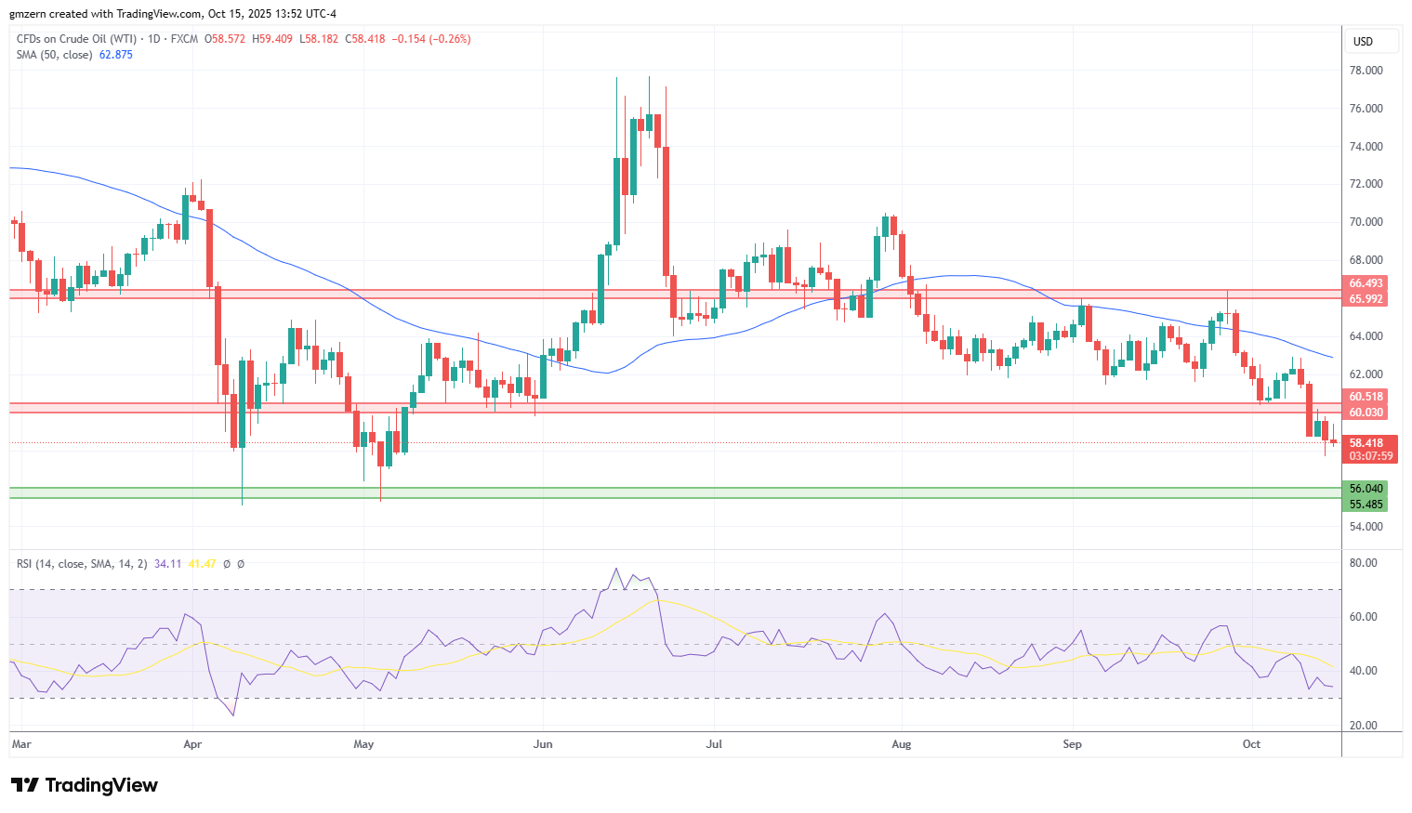Viewport: 1412px width, 813px height.
Task: Open the USD currency selector
Action: 1372,41
